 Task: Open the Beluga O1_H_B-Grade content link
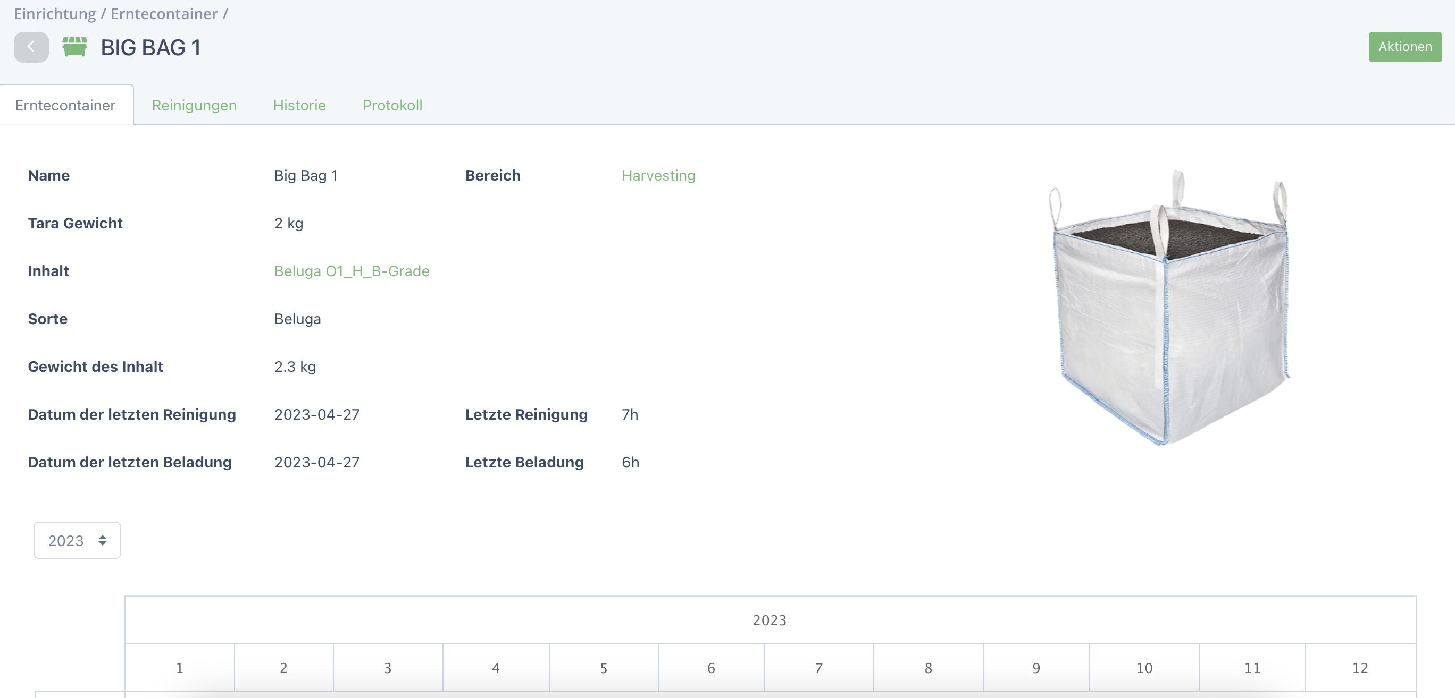click(352, 271)
